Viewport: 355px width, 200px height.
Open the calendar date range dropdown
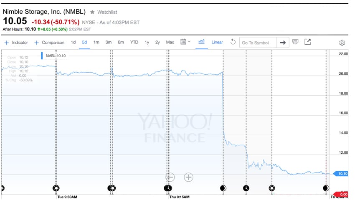(x=185, y=42)
